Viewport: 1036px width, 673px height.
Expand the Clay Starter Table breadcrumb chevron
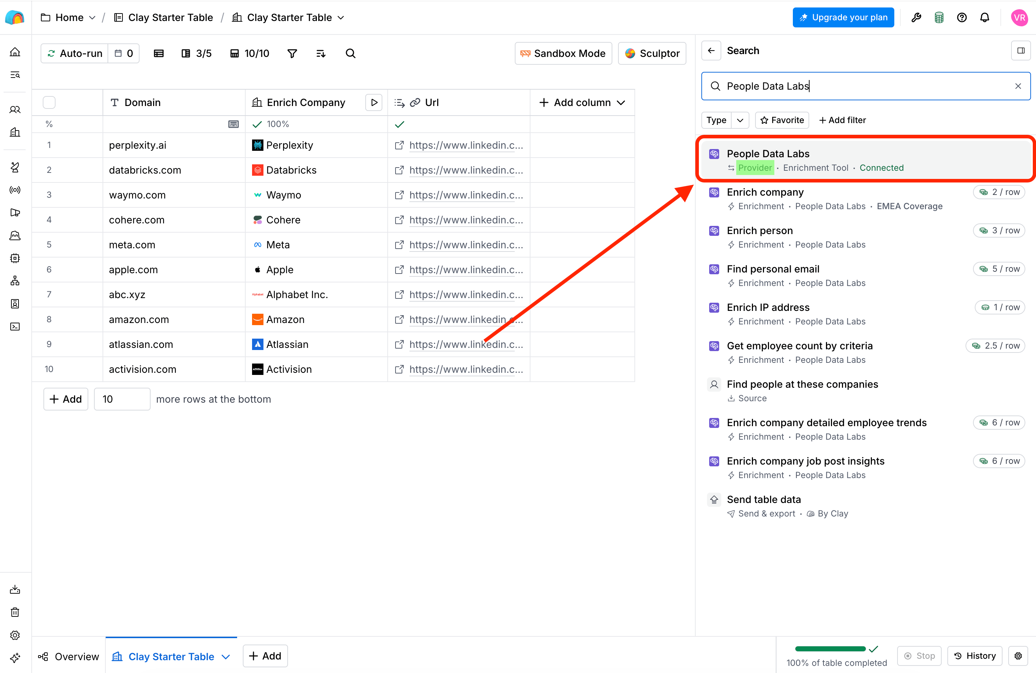tap(341, 17)
